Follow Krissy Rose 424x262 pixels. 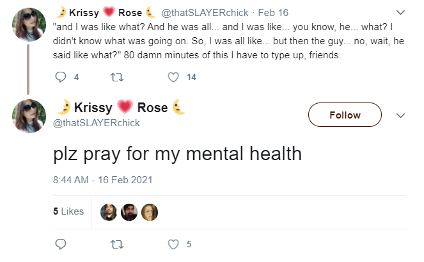[x=345, y=115]
